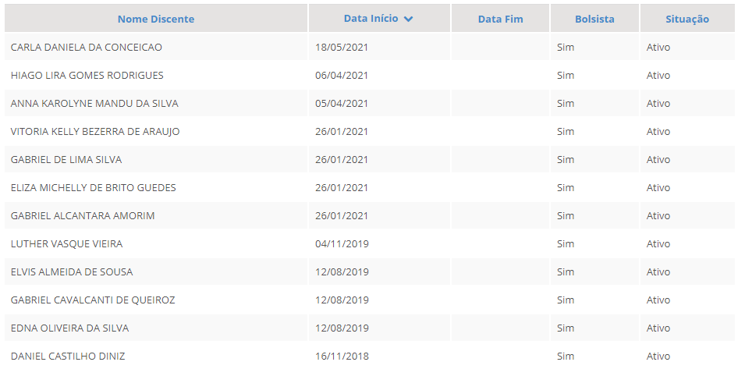The image size is (745, 369).
Task: Sort table by Nome Discente column
Action: pyautogui.click(x=156, y=19)
